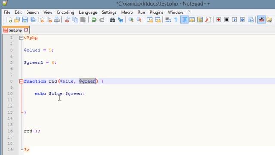Click the Document Map toolbar icon
The height and width of the screenshot is (155, 275).
coord(200,20)
